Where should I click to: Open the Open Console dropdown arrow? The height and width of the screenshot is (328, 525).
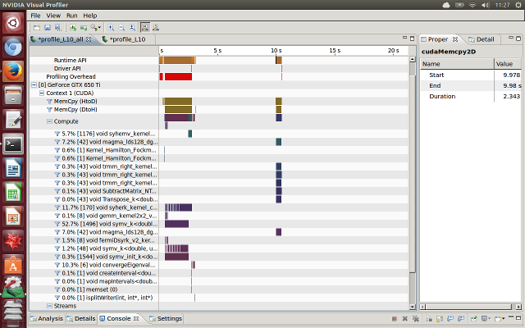click(503, 319)
